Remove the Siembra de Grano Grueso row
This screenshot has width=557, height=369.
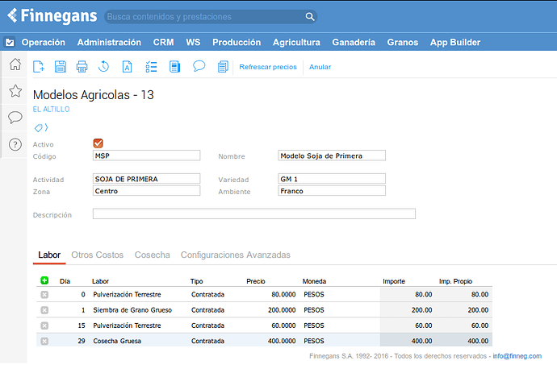[44, 310]
